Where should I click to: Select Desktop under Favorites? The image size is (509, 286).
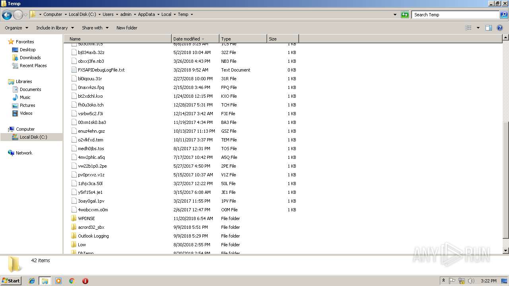[27, 50]
